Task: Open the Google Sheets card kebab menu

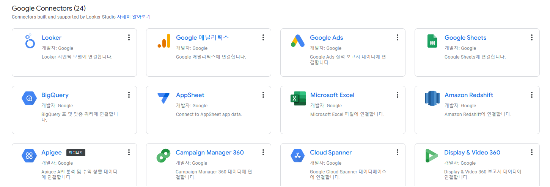Action: click(x=532, y=37)
